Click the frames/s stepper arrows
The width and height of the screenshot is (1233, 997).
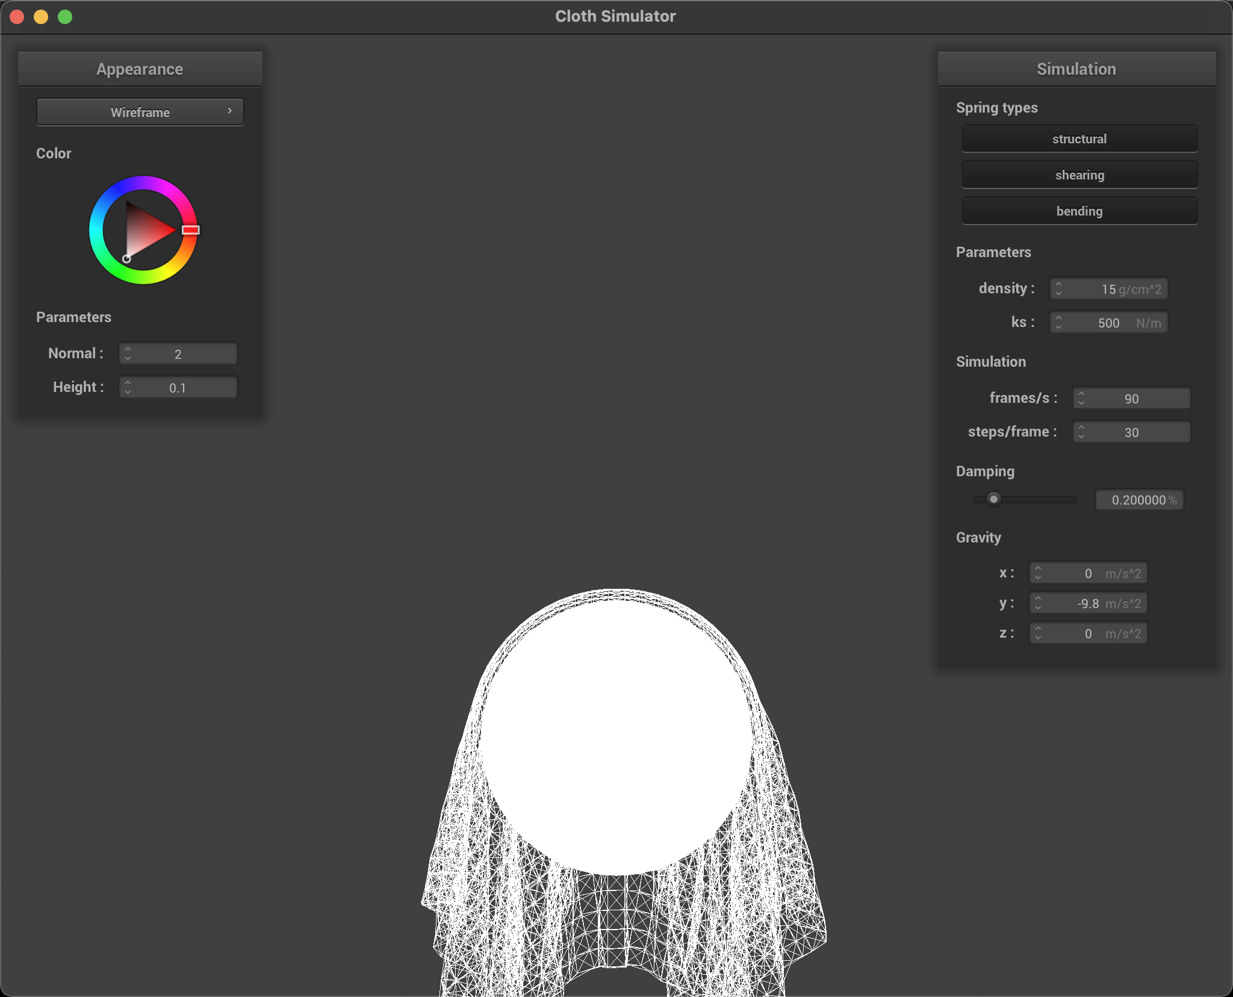1081,399
